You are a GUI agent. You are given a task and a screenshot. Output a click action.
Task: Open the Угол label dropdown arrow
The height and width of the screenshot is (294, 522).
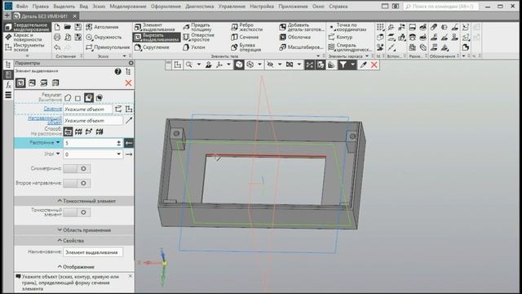tap(58, 154)
